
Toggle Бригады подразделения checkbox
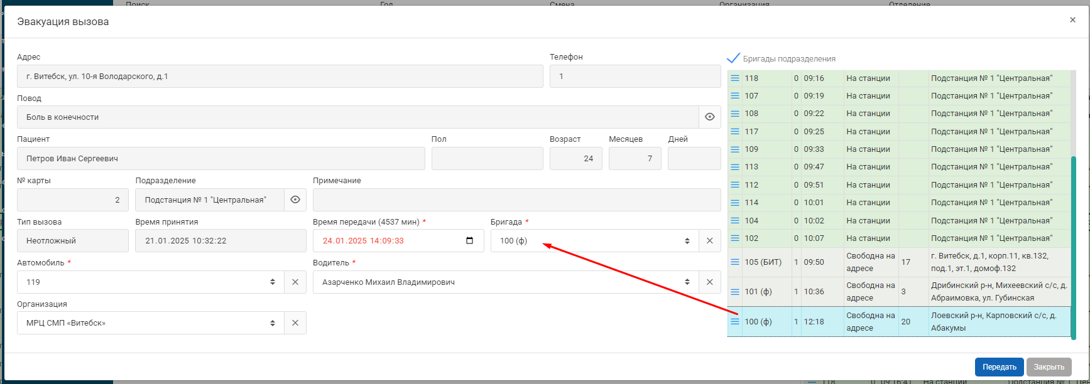(733, 58)
